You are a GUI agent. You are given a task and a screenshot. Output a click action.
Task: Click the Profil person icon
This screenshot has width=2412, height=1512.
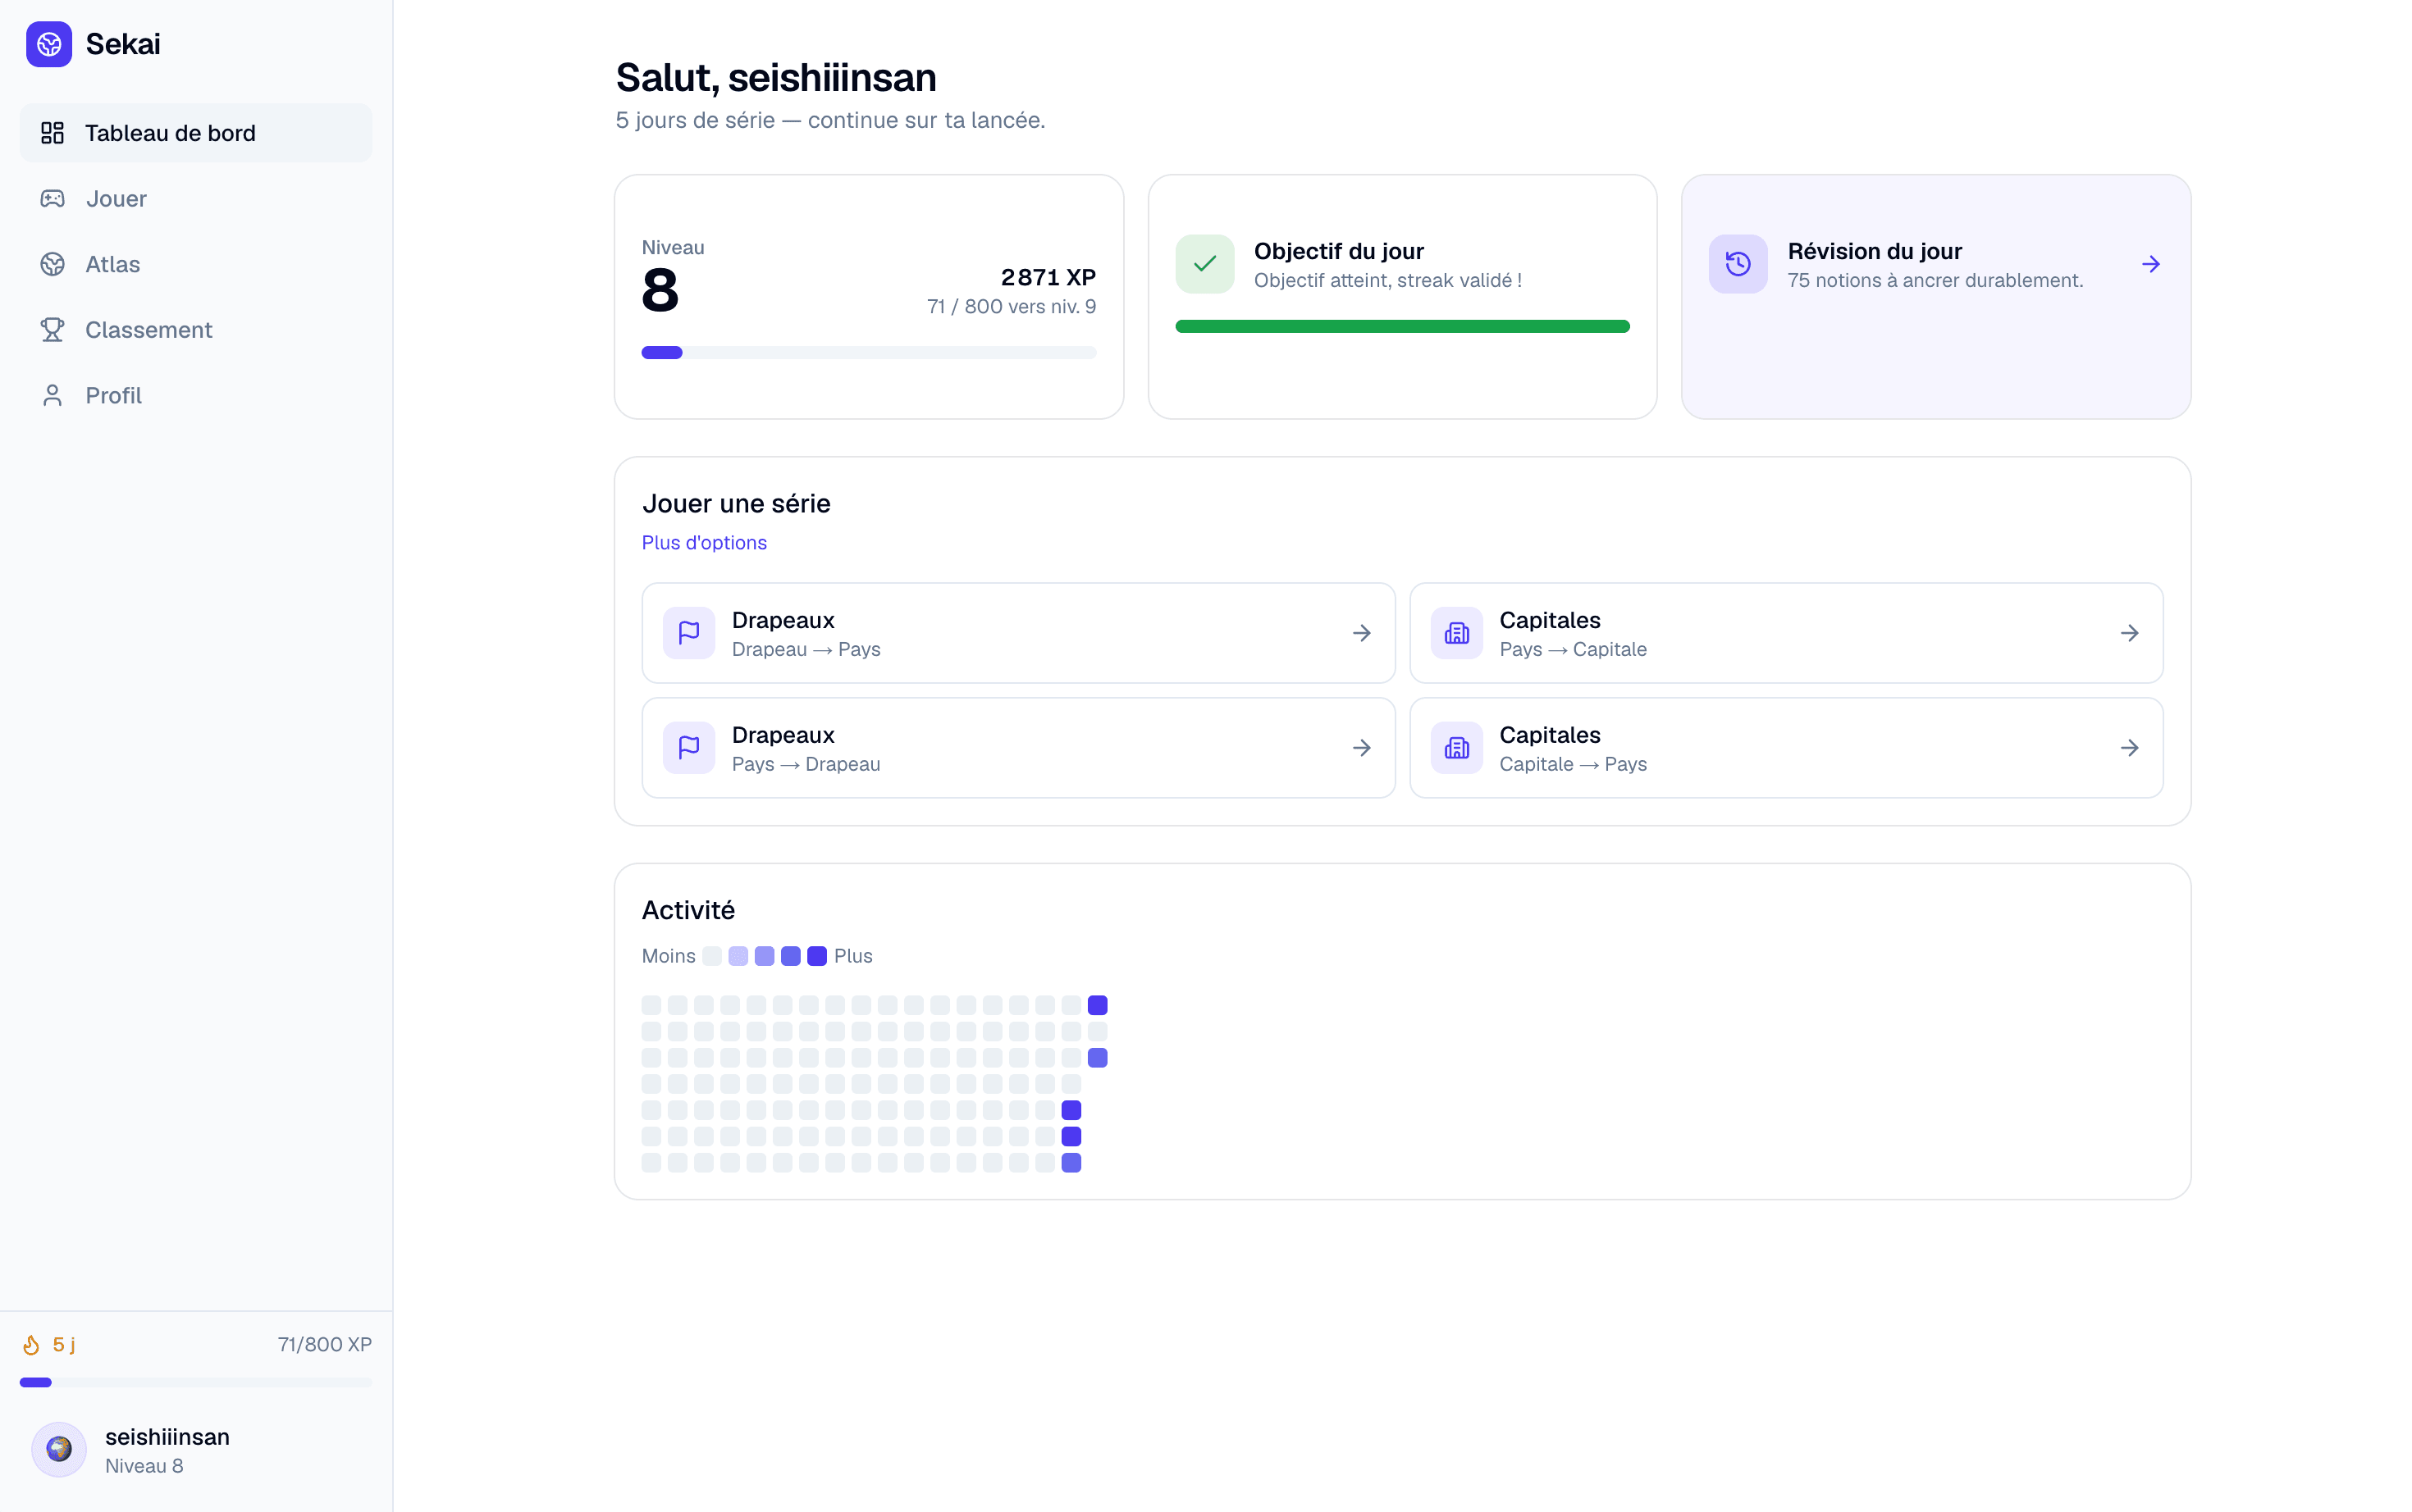[52, 395]
